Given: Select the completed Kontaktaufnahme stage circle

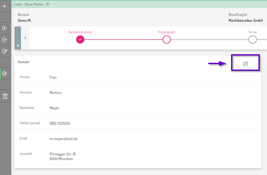Looking at the screenshot, I should (80, 39).
